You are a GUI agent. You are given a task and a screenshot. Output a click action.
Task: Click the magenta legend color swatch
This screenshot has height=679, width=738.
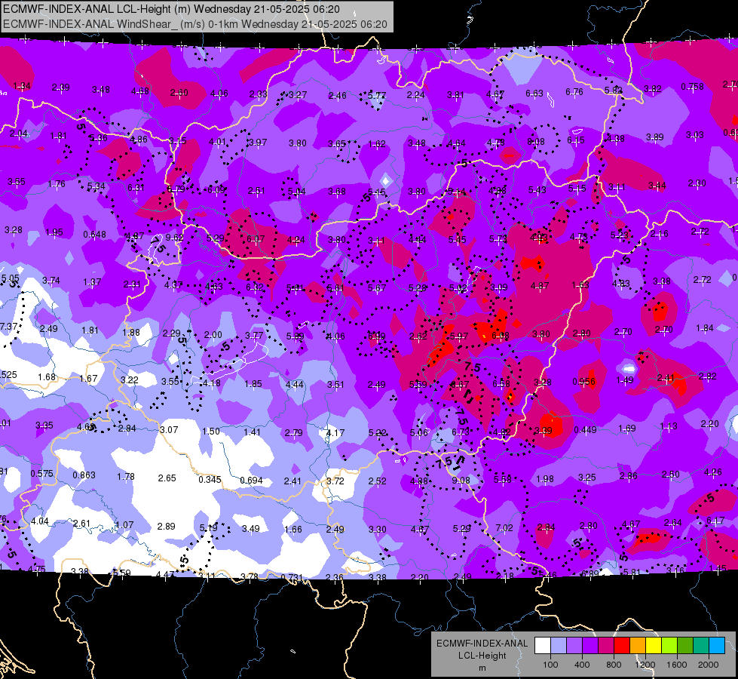click(606, 646)
